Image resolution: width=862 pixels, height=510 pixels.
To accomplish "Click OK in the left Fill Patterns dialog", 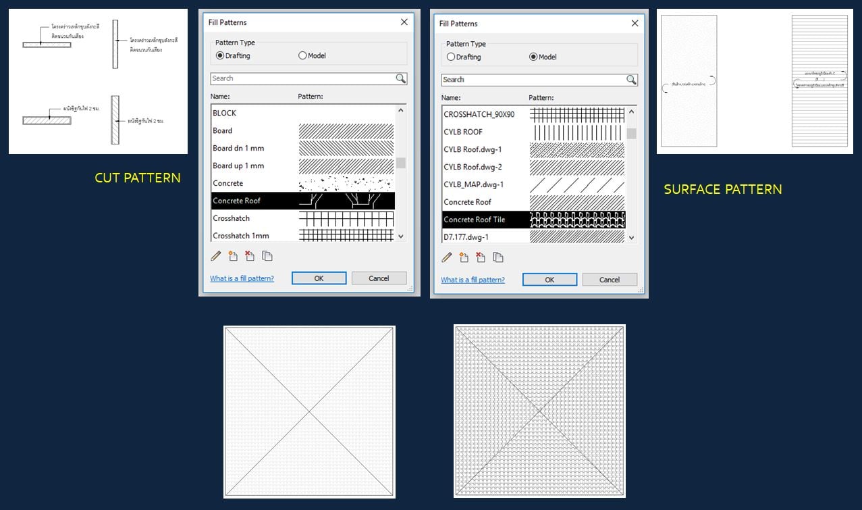I will (x=319, y=278).
